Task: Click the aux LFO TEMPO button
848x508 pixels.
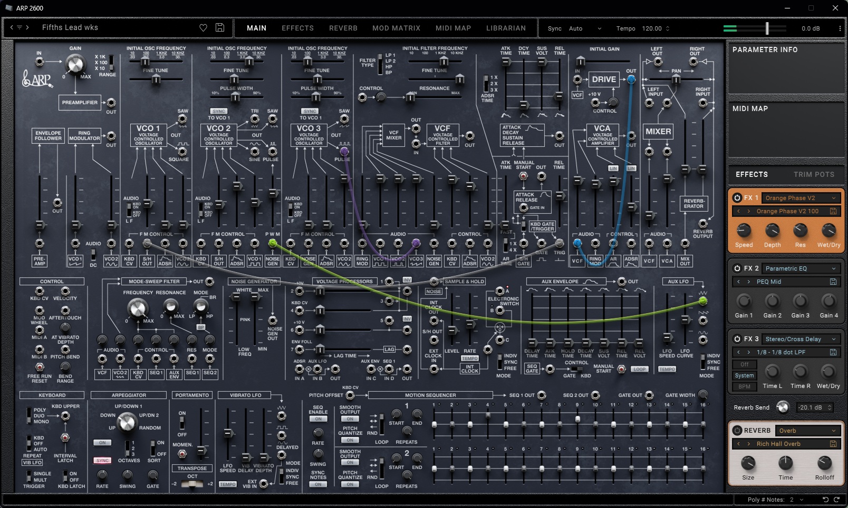Action: [667, 369]
